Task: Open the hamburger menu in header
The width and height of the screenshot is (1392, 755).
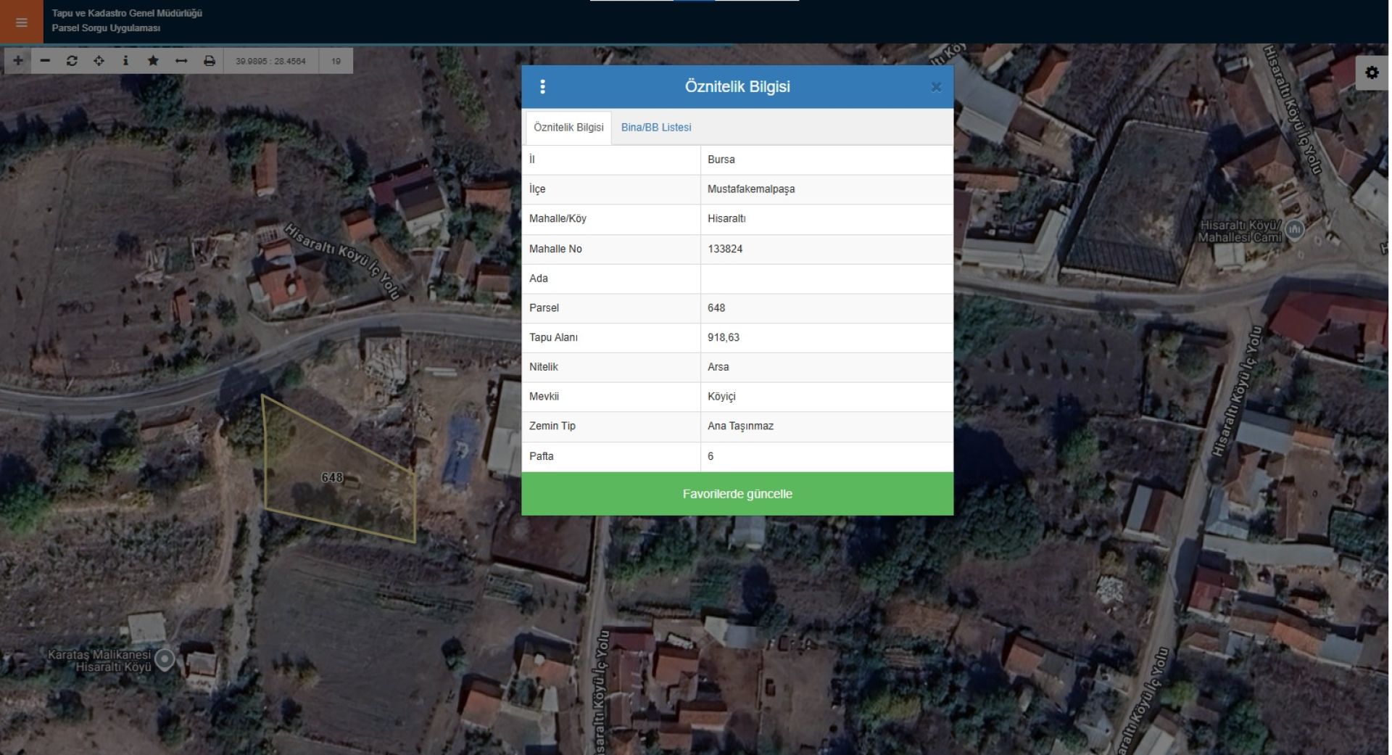Action: pyautogui.click(x=21, y=22)
